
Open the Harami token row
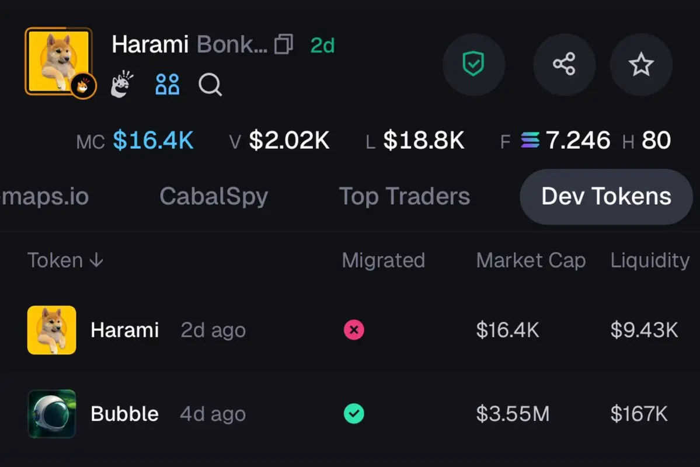350,330
